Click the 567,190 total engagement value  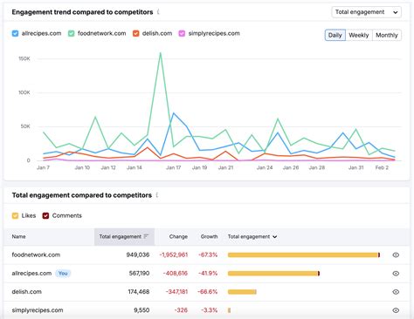pyautogui.click(x=139, y=274)
